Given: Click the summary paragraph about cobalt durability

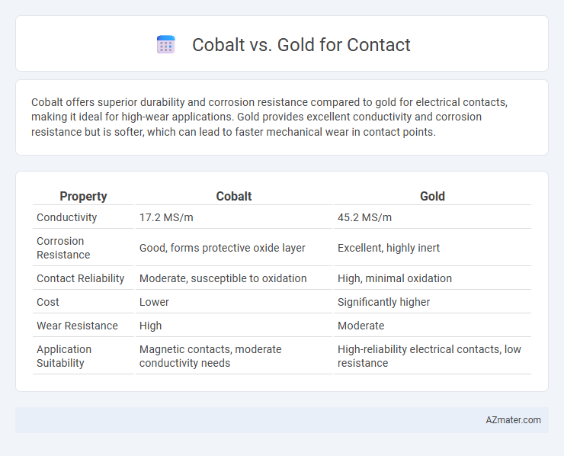Looking at the screenshot, I should pos(269,117).
